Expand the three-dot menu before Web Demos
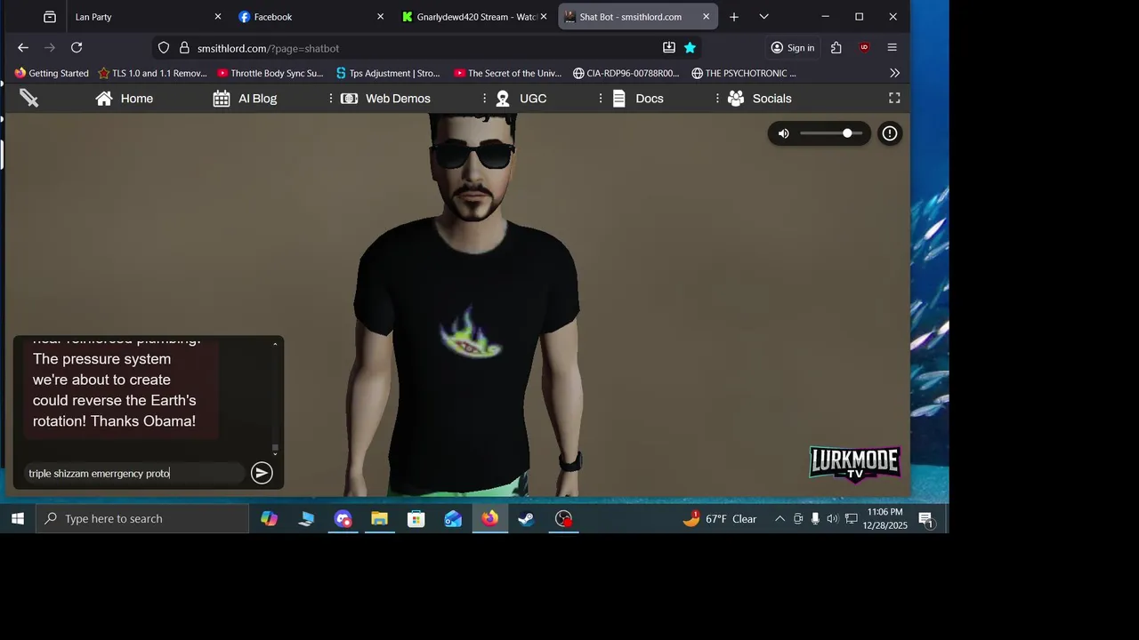This screenshot has height=640, width=1139. pyautogui.click(x=331, y=99)
